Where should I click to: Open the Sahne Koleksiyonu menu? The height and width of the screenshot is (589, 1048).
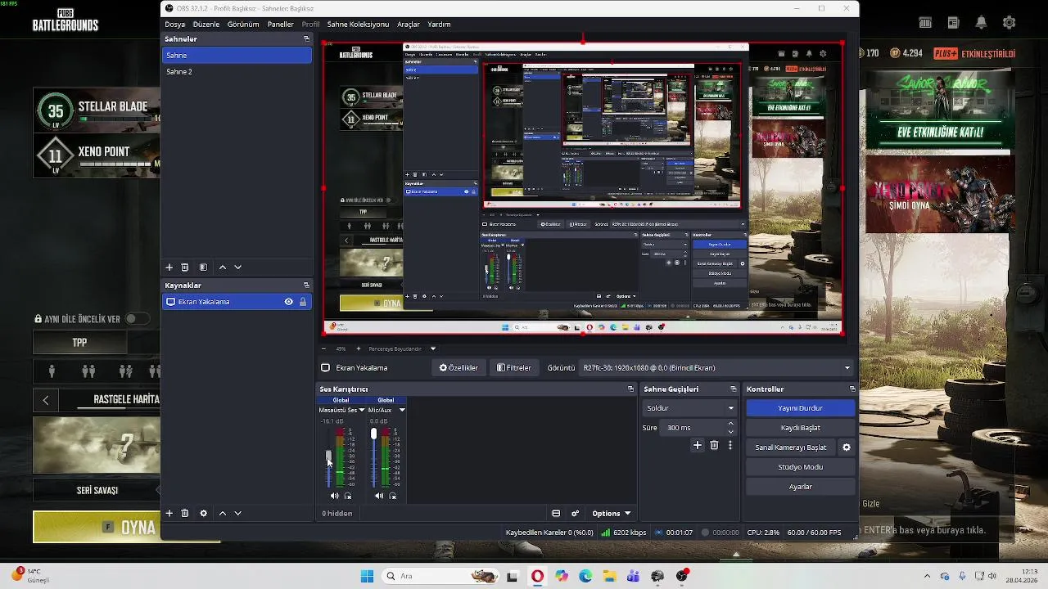pyautogui.click(x=358, y=25)
